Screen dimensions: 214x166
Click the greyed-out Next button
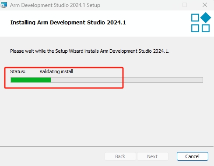tap(152, 156)
